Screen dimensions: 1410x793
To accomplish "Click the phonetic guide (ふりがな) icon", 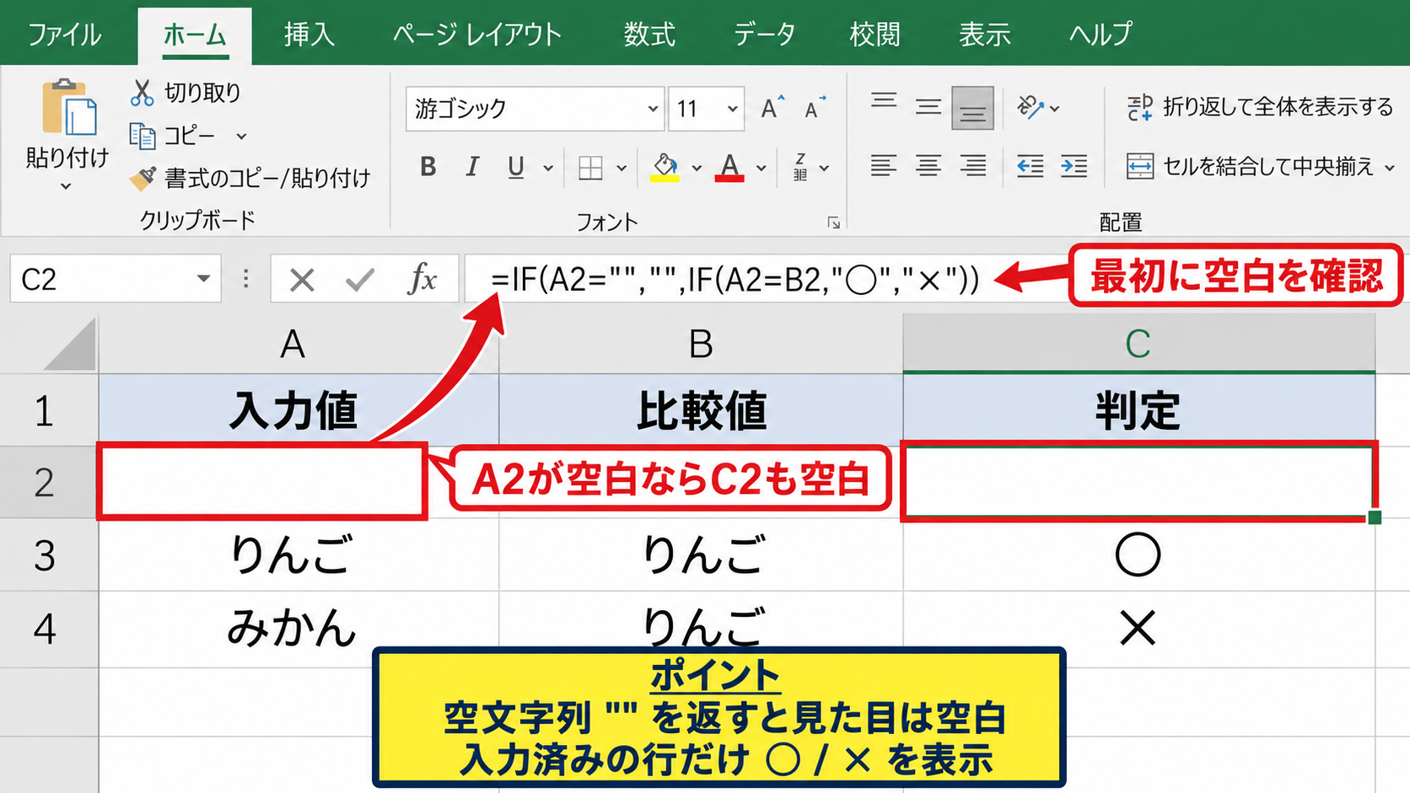I will click(x=800, y=167).
